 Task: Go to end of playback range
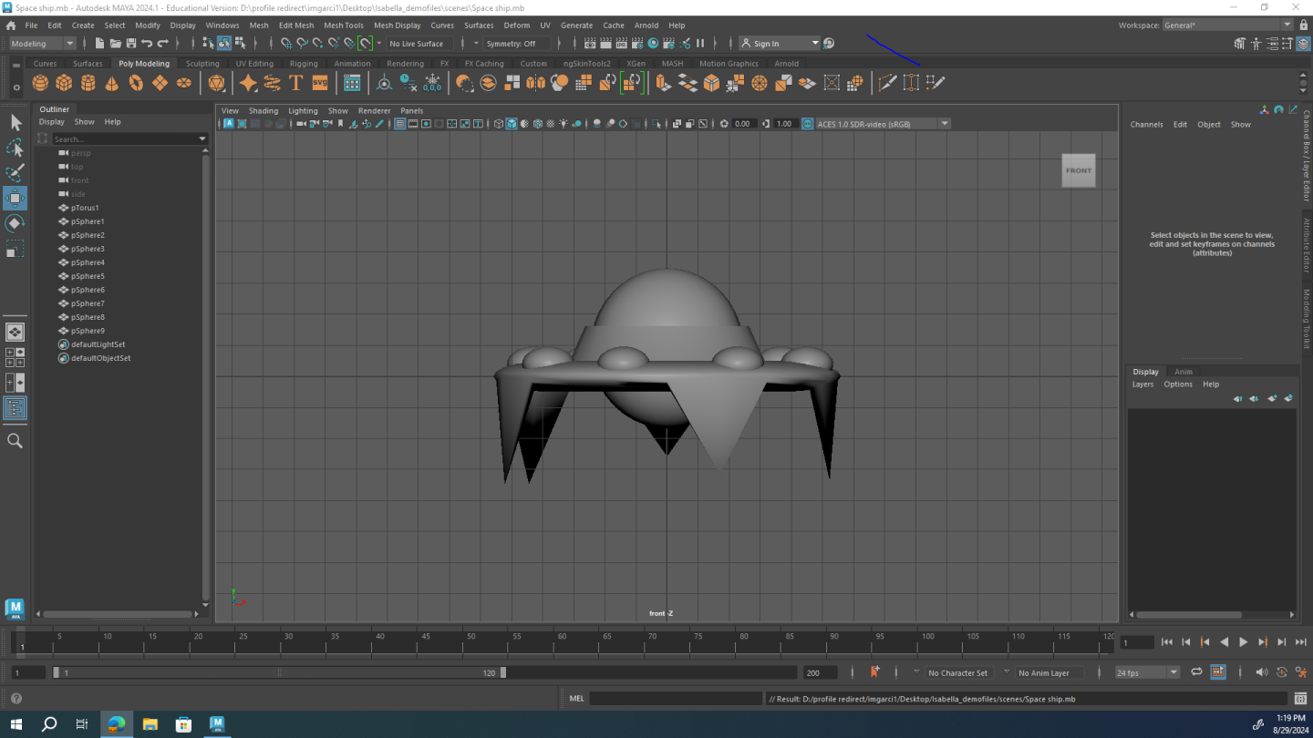[1301, 642]
